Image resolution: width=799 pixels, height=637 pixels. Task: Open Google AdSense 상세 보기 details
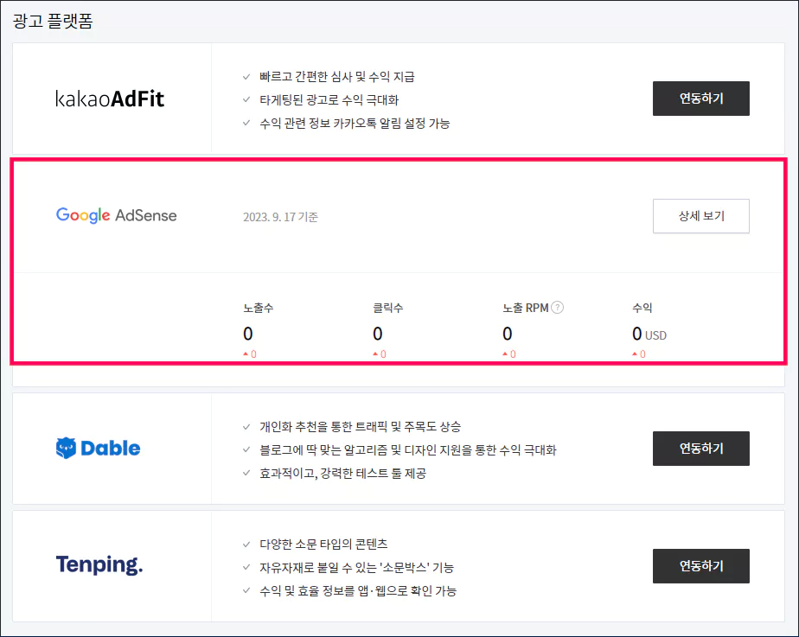pyautogui.click(x=700, y=216)
